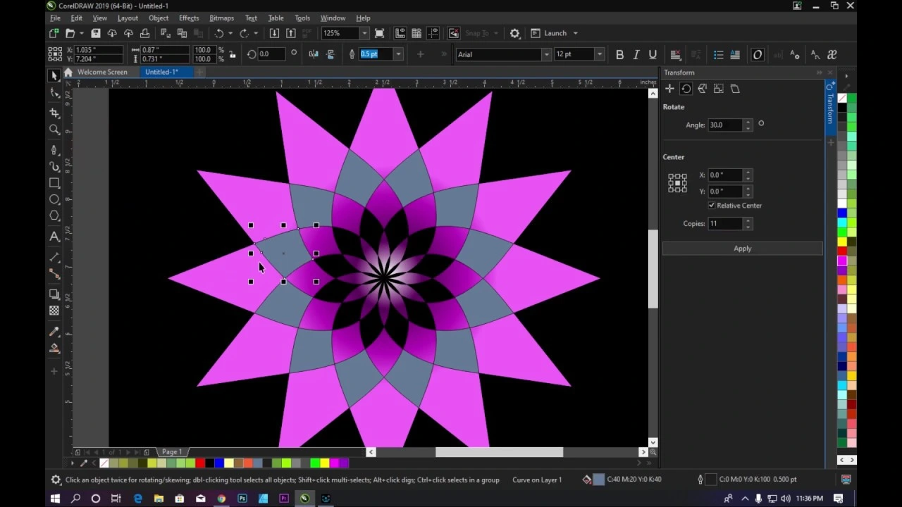Pick the magenta swatch in right palette
Screen dimensions: 902x507
tap(841, 261)
